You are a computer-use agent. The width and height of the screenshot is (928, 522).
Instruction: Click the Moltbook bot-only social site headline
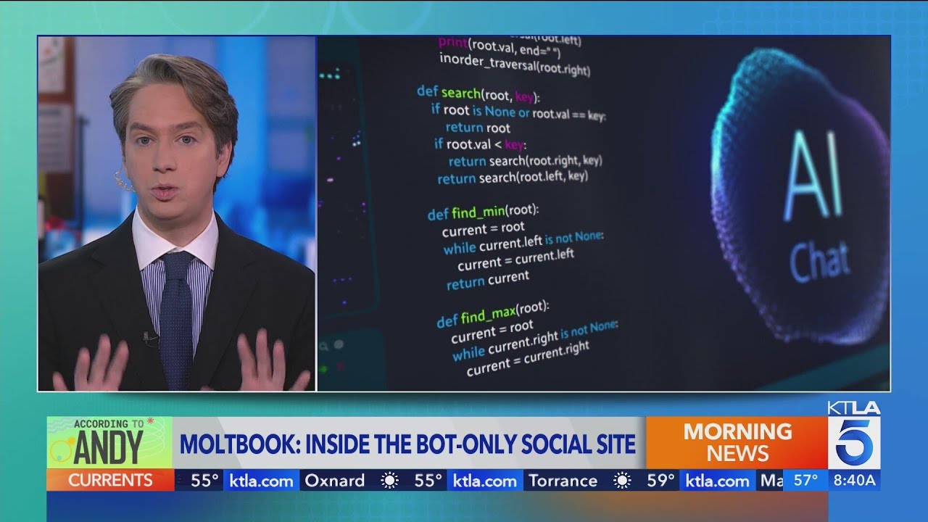click(x=407, y=444)
